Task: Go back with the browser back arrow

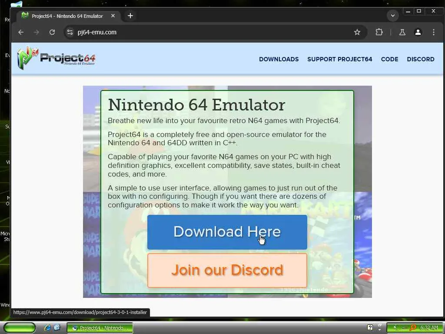Action: point(21,32)
